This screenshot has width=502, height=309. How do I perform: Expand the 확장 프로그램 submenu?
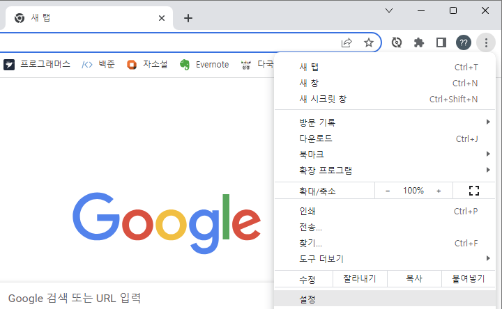pos(385,171)
